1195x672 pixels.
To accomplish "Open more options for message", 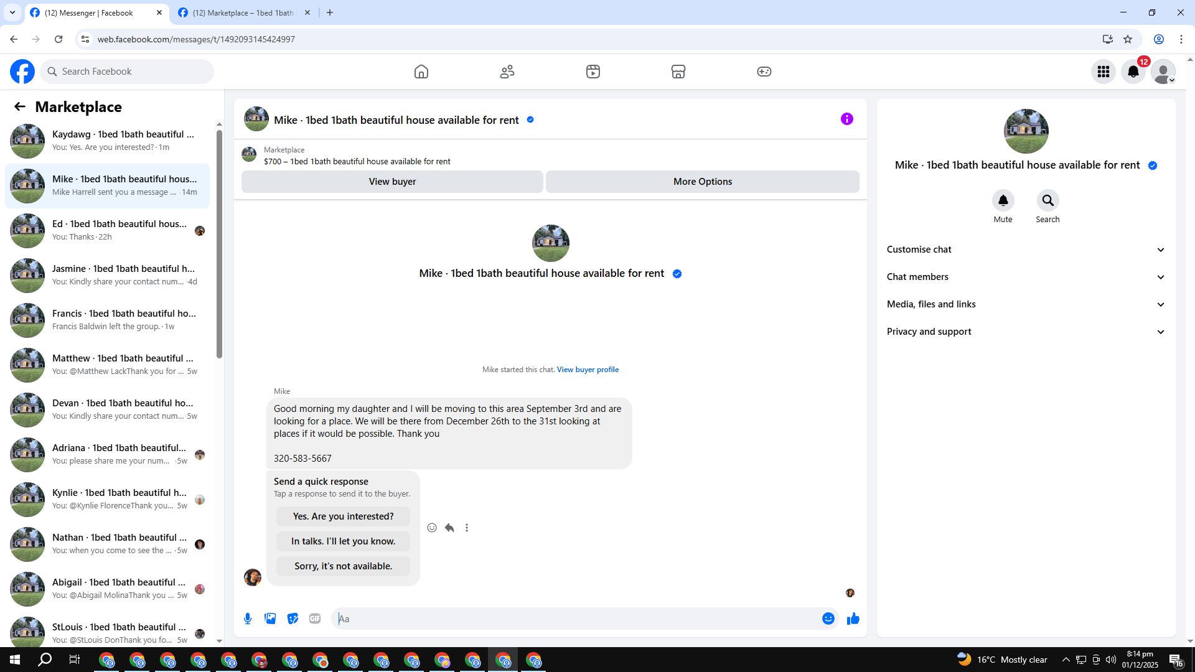I will pos(467,528).
